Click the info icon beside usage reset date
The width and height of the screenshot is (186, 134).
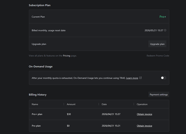[x=165, y=30]
